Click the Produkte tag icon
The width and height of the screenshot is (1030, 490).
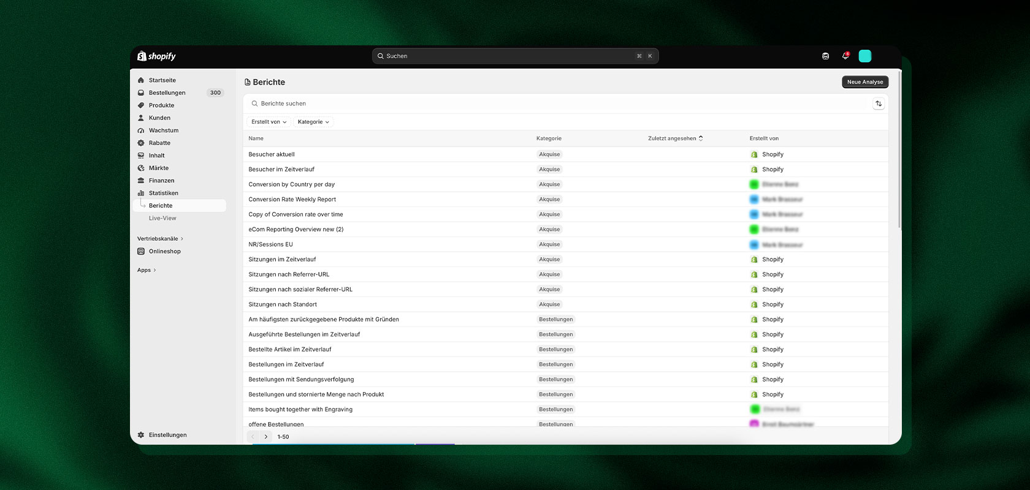click(x=141, y=105)
